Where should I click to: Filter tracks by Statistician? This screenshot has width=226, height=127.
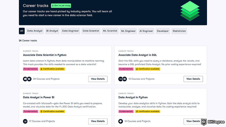pyautogui.click(x=179, y=31)
